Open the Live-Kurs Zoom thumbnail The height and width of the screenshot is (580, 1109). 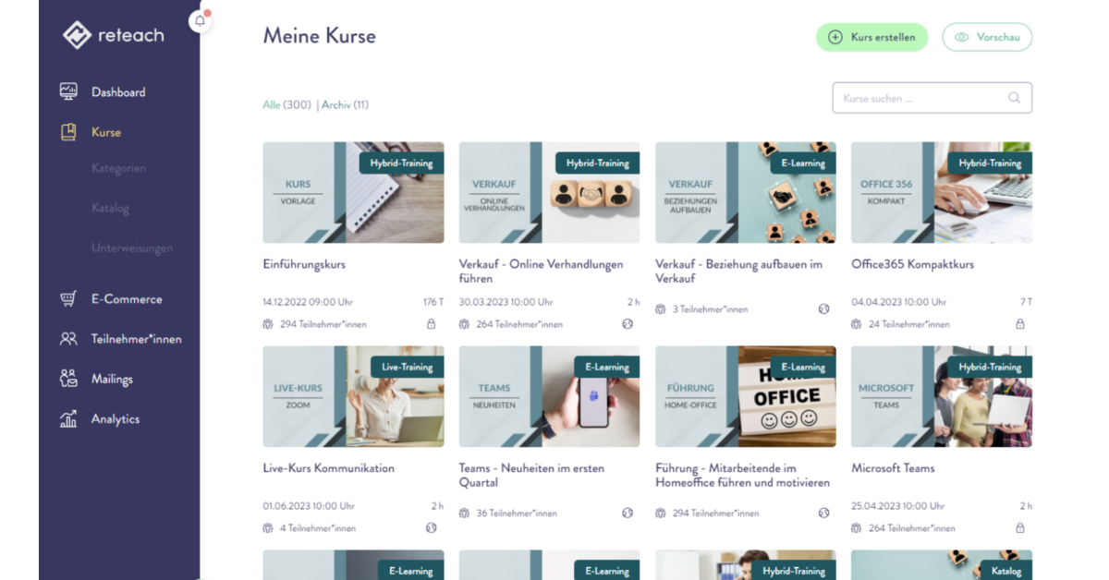pyautogui.click(x=353, y=396)
